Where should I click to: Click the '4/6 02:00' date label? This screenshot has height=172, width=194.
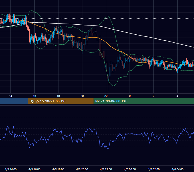[x=154, y=169]
